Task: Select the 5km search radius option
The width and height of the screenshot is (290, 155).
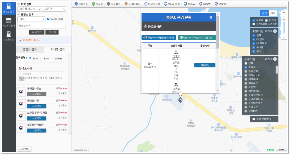Action: pyautogui.click(x=41, y=58)
